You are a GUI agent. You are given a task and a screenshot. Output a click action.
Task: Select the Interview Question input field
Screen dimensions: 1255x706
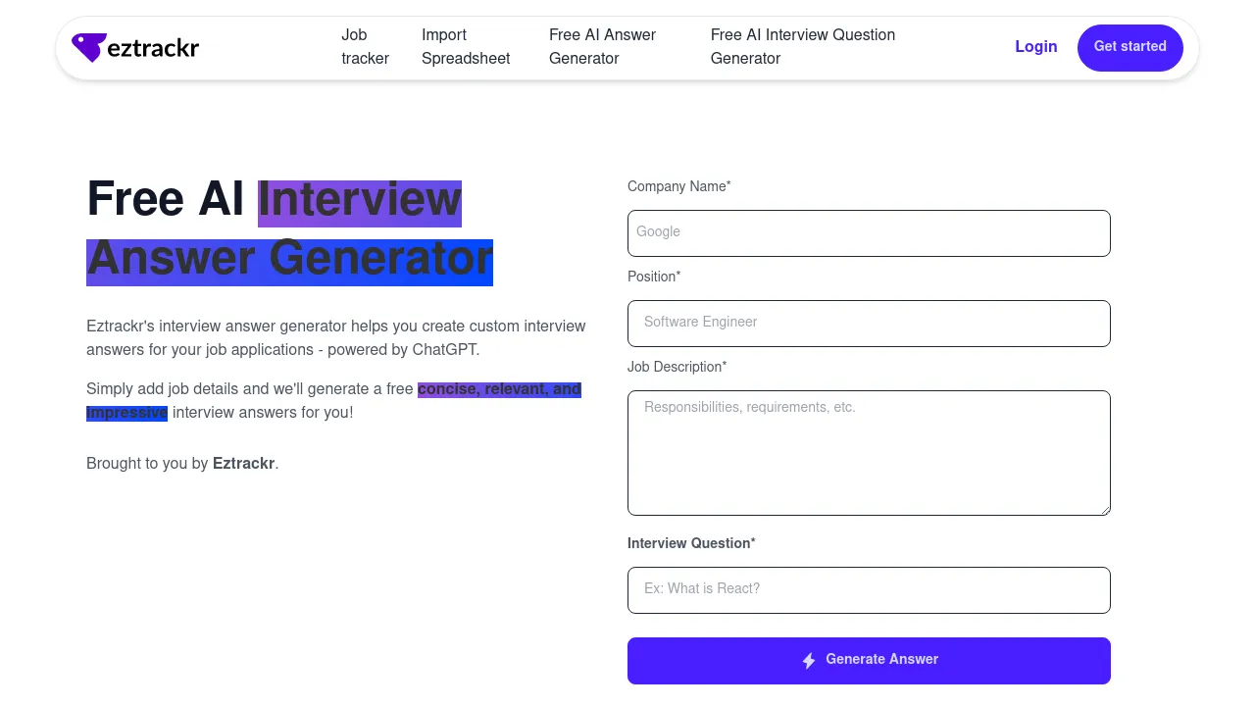click(869, 589)
